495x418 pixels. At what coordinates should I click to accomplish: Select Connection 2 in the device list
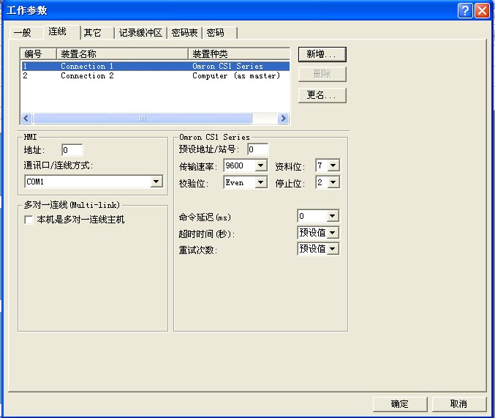87,75
